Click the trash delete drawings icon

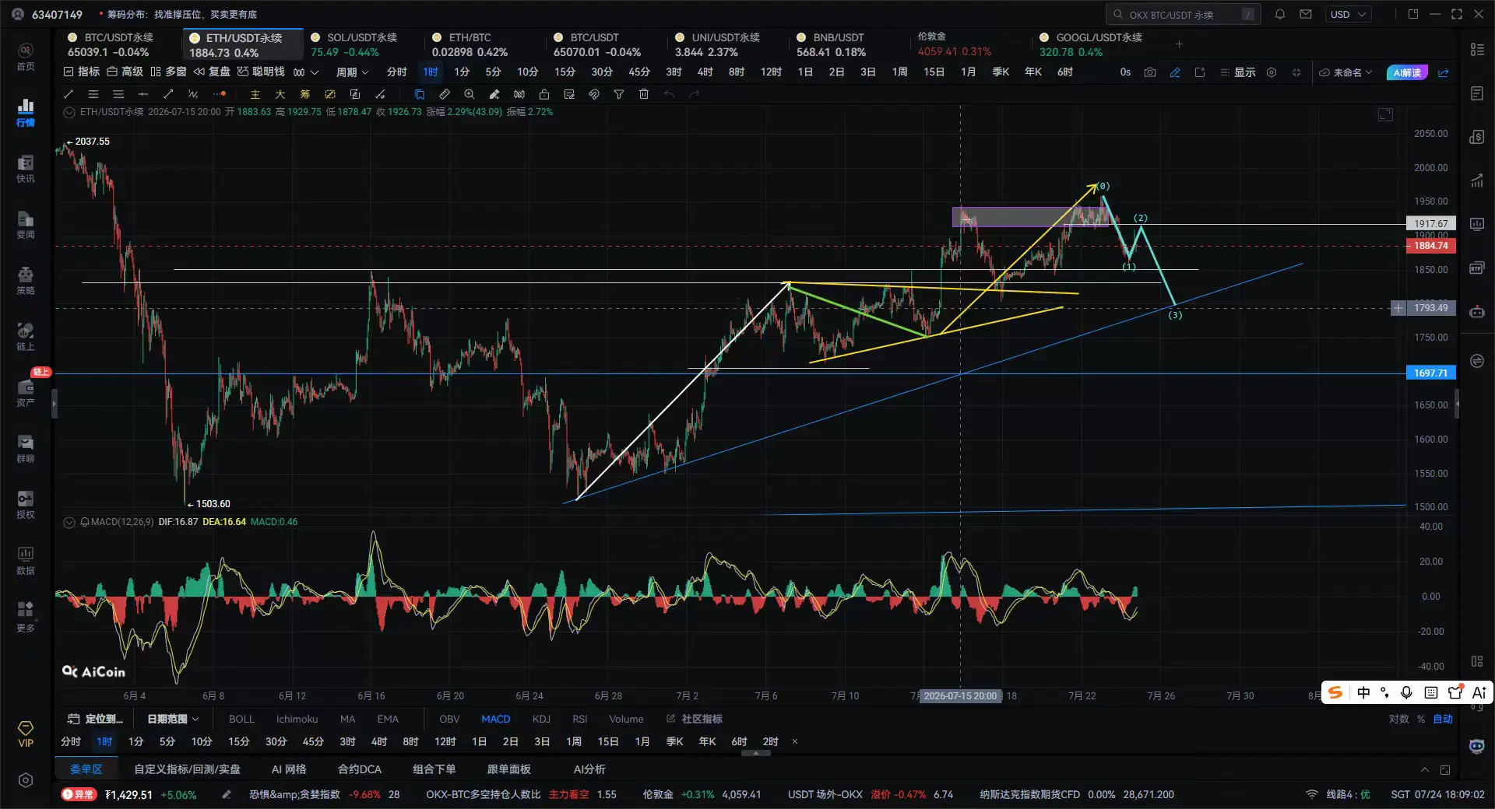644,94
